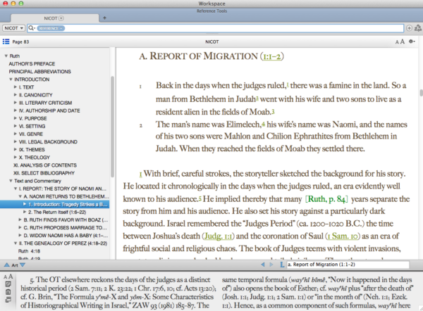The height and width of the screenshot is (311, 423).
Task: Click the third footnote pane side icon
Action: point(8,300)
